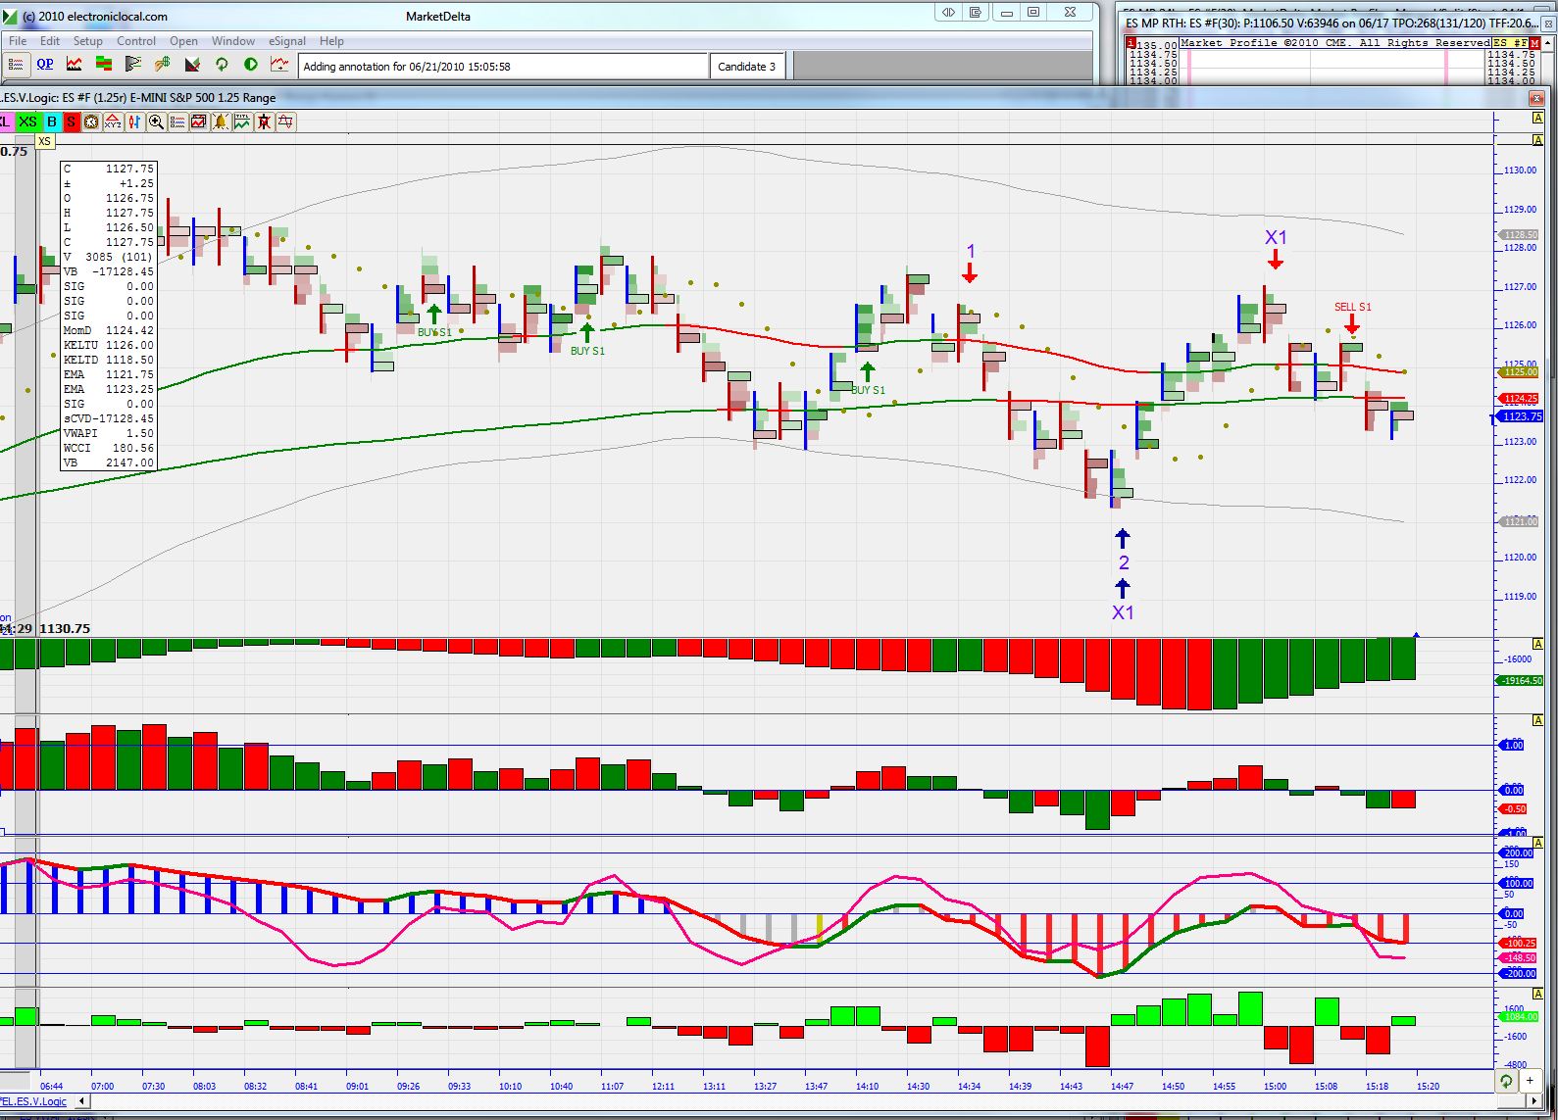
Task: Click the red 1124.25 price label on axis
Action: coord(1521,399)
